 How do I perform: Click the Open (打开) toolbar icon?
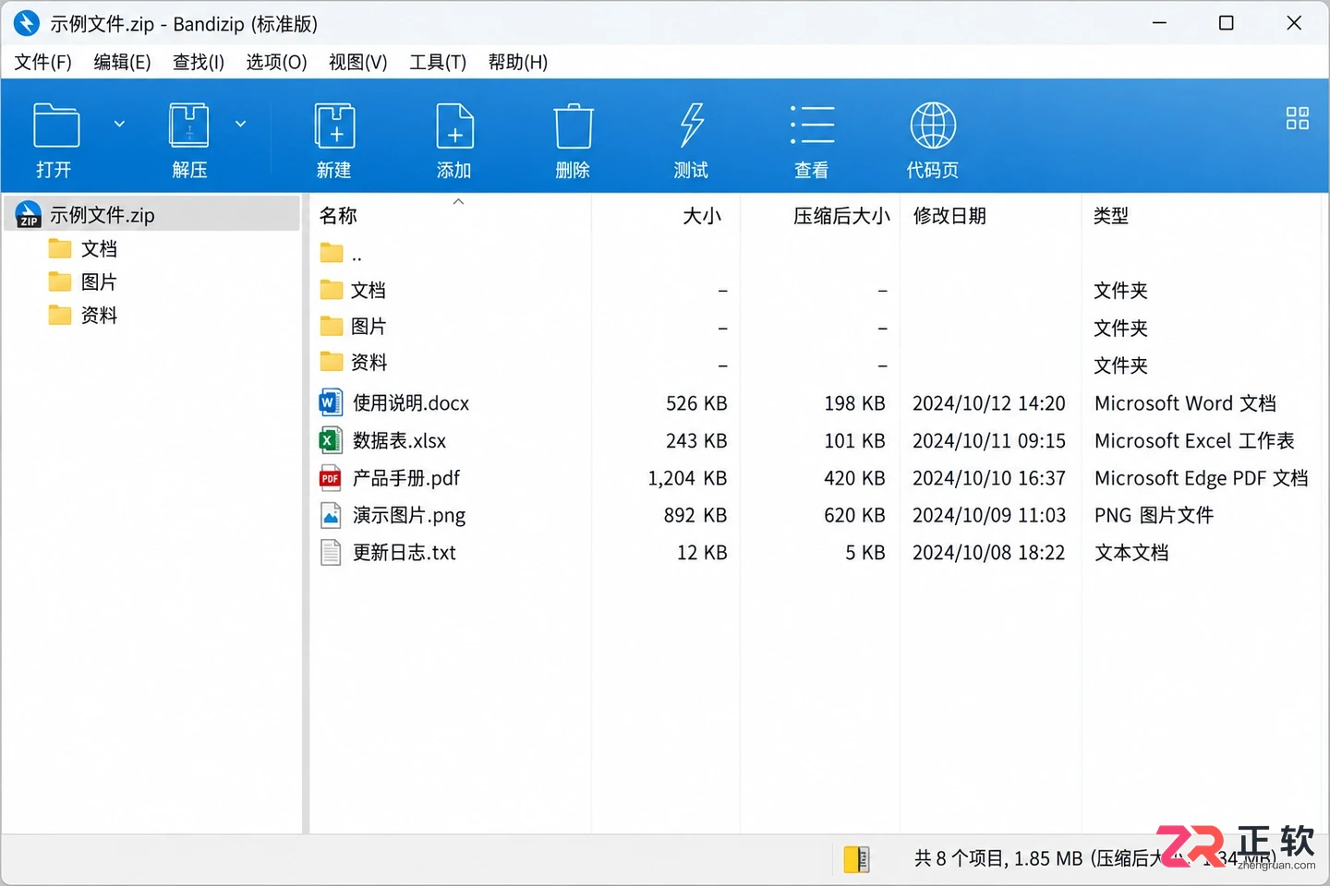pos(55,126)
